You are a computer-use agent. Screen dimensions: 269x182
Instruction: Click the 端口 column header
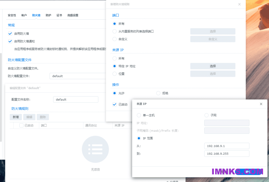point(61,125)
